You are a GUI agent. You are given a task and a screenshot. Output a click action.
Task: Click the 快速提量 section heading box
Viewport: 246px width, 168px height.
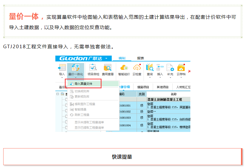point(123,156)
